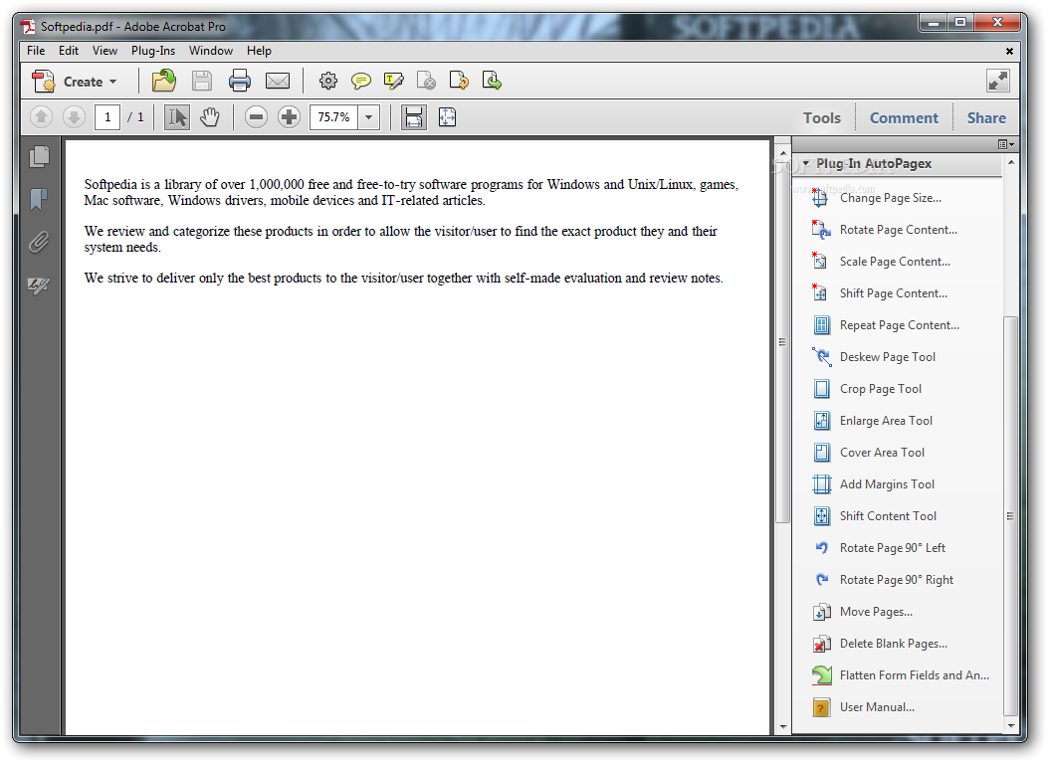The image size is (1048, 763).
Task: Click the document vertical scrollbar thumb
Action: coord(782,342)
